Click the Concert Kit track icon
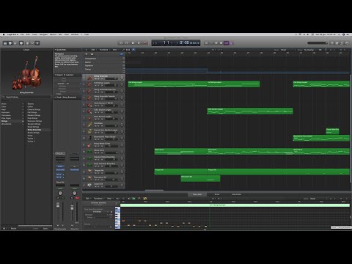The image size is (352, 264). (x=89, y=185)
